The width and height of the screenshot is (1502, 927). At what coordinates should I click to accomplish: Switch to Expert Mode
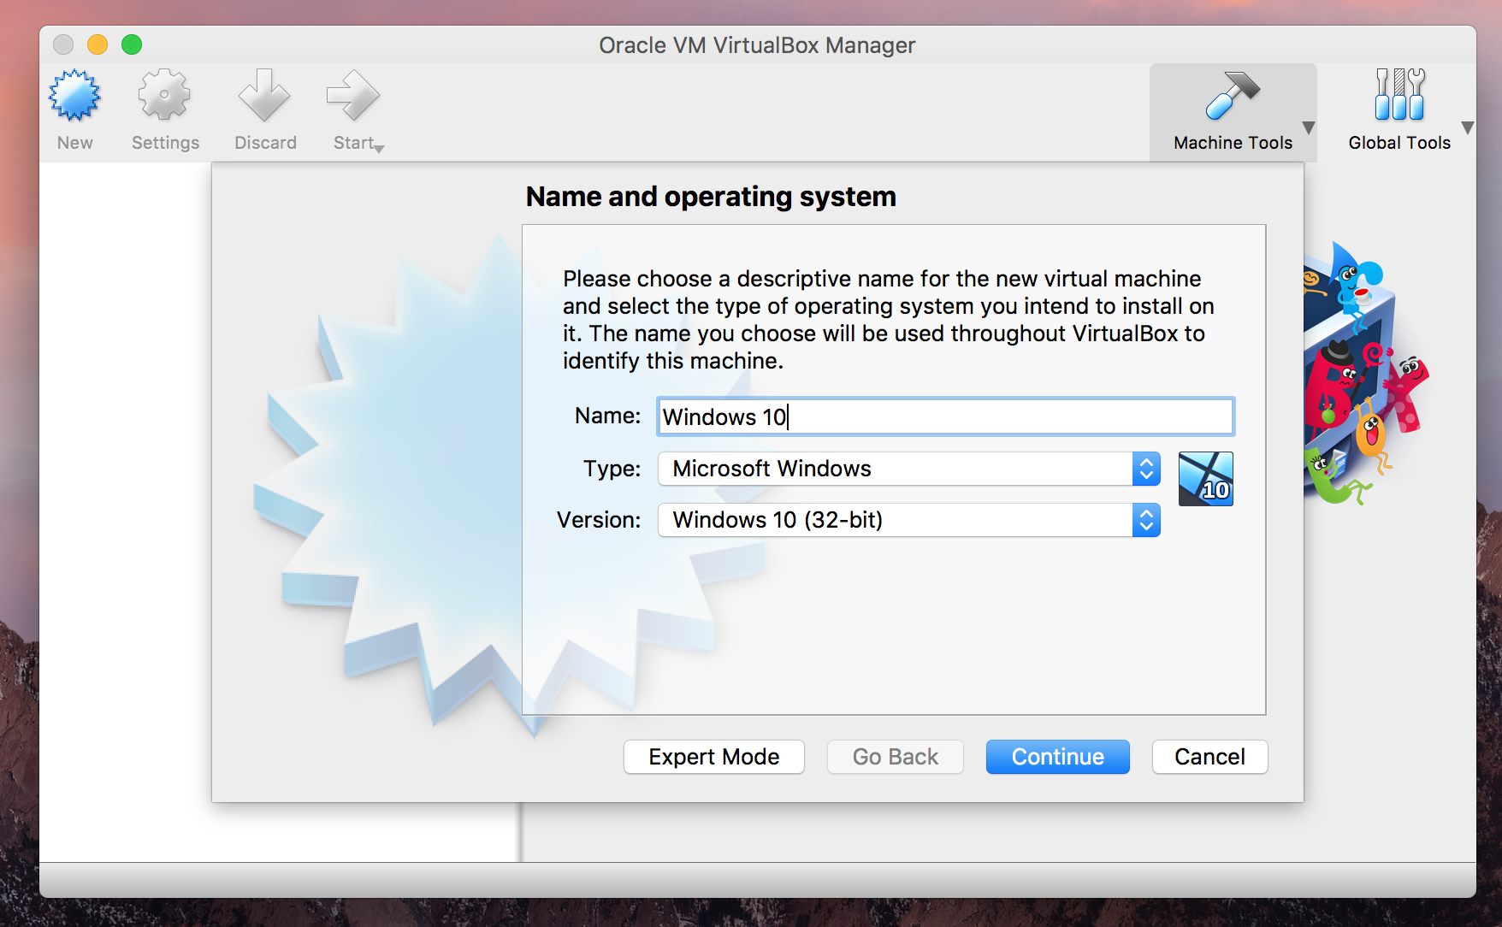click(x=713, y=757)
